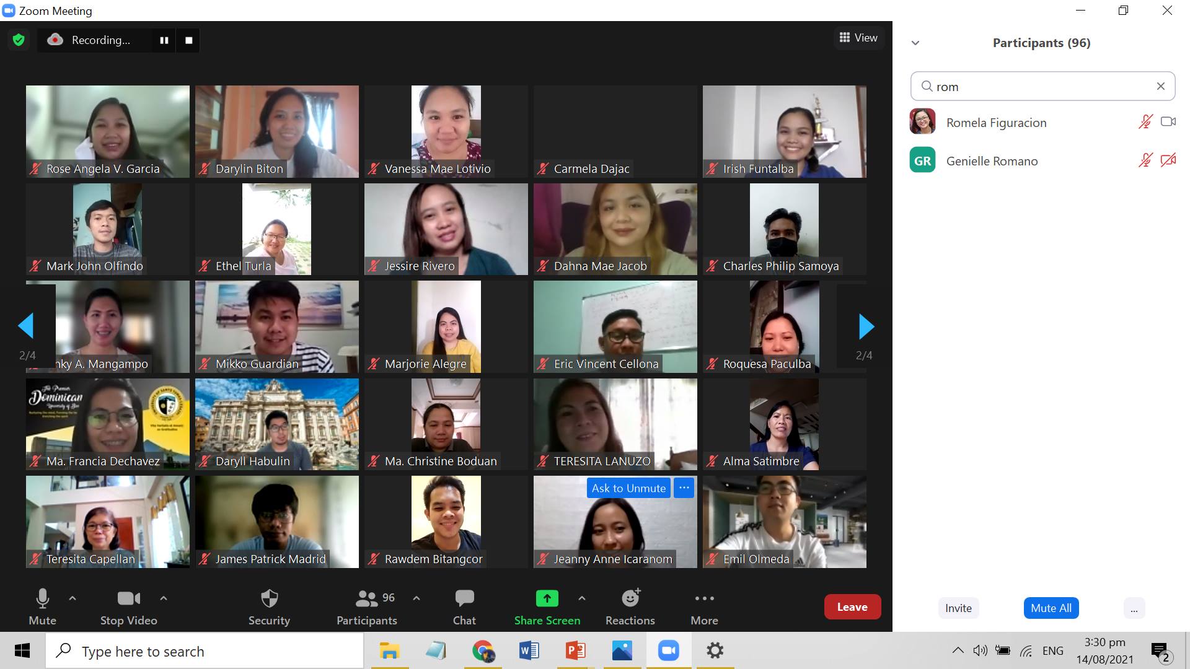Open the View layout menu

[x=858, y=38]
